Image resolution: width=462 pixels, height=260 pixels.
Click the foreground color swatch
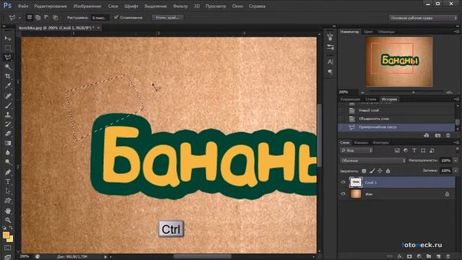(x=6, y=235)
